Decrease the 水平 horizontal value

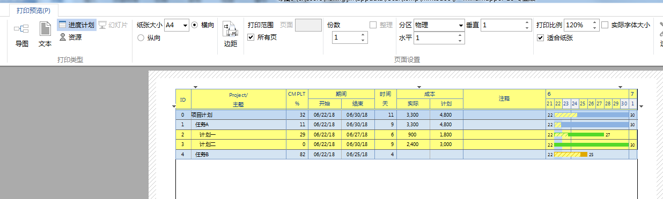coord(460,41)
